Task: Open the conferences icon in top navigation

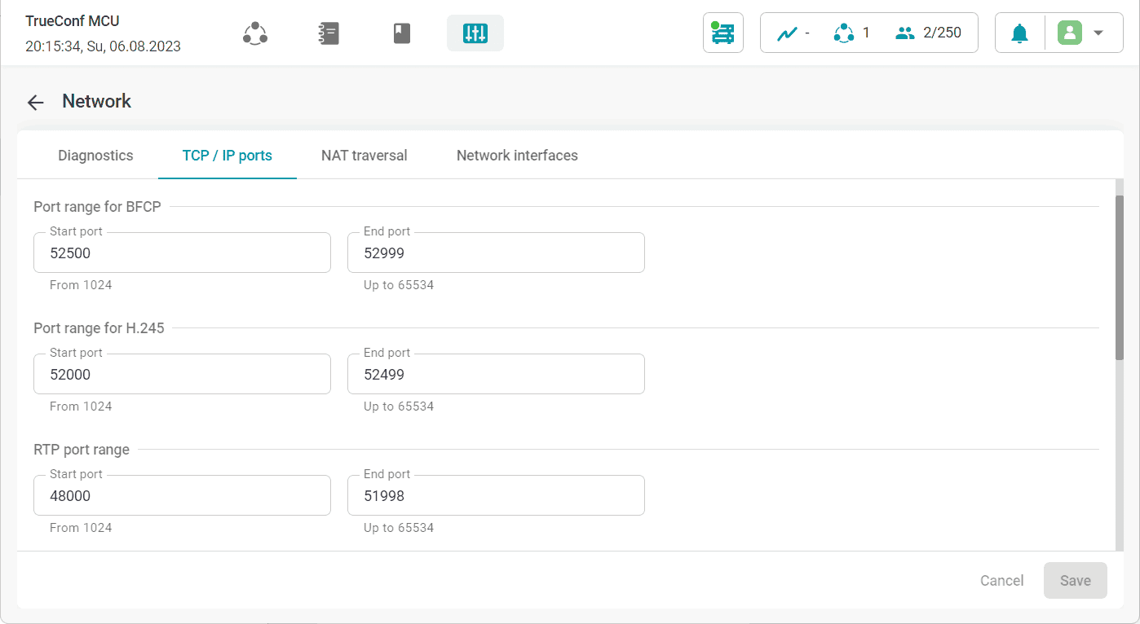Action: (x=255, y=33)
